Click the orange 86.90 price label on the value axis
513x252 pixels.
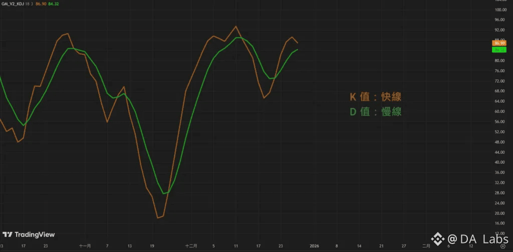click(x=499, y=43)
